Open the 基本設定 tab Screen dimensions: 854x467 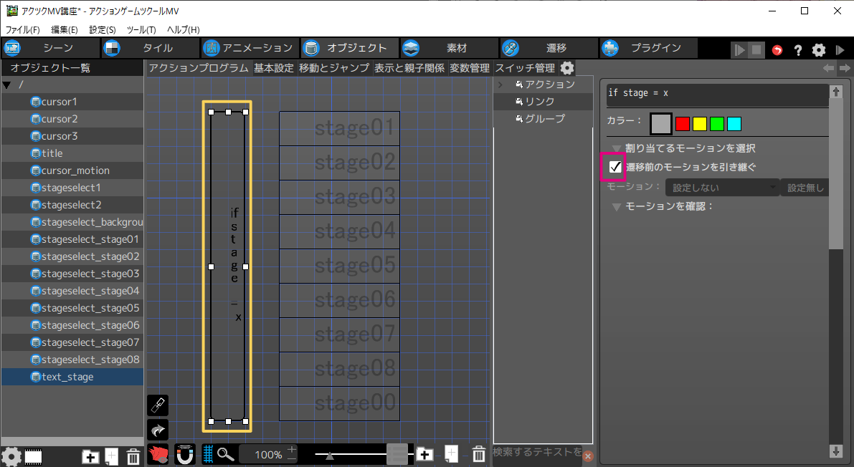pos(274,68)
